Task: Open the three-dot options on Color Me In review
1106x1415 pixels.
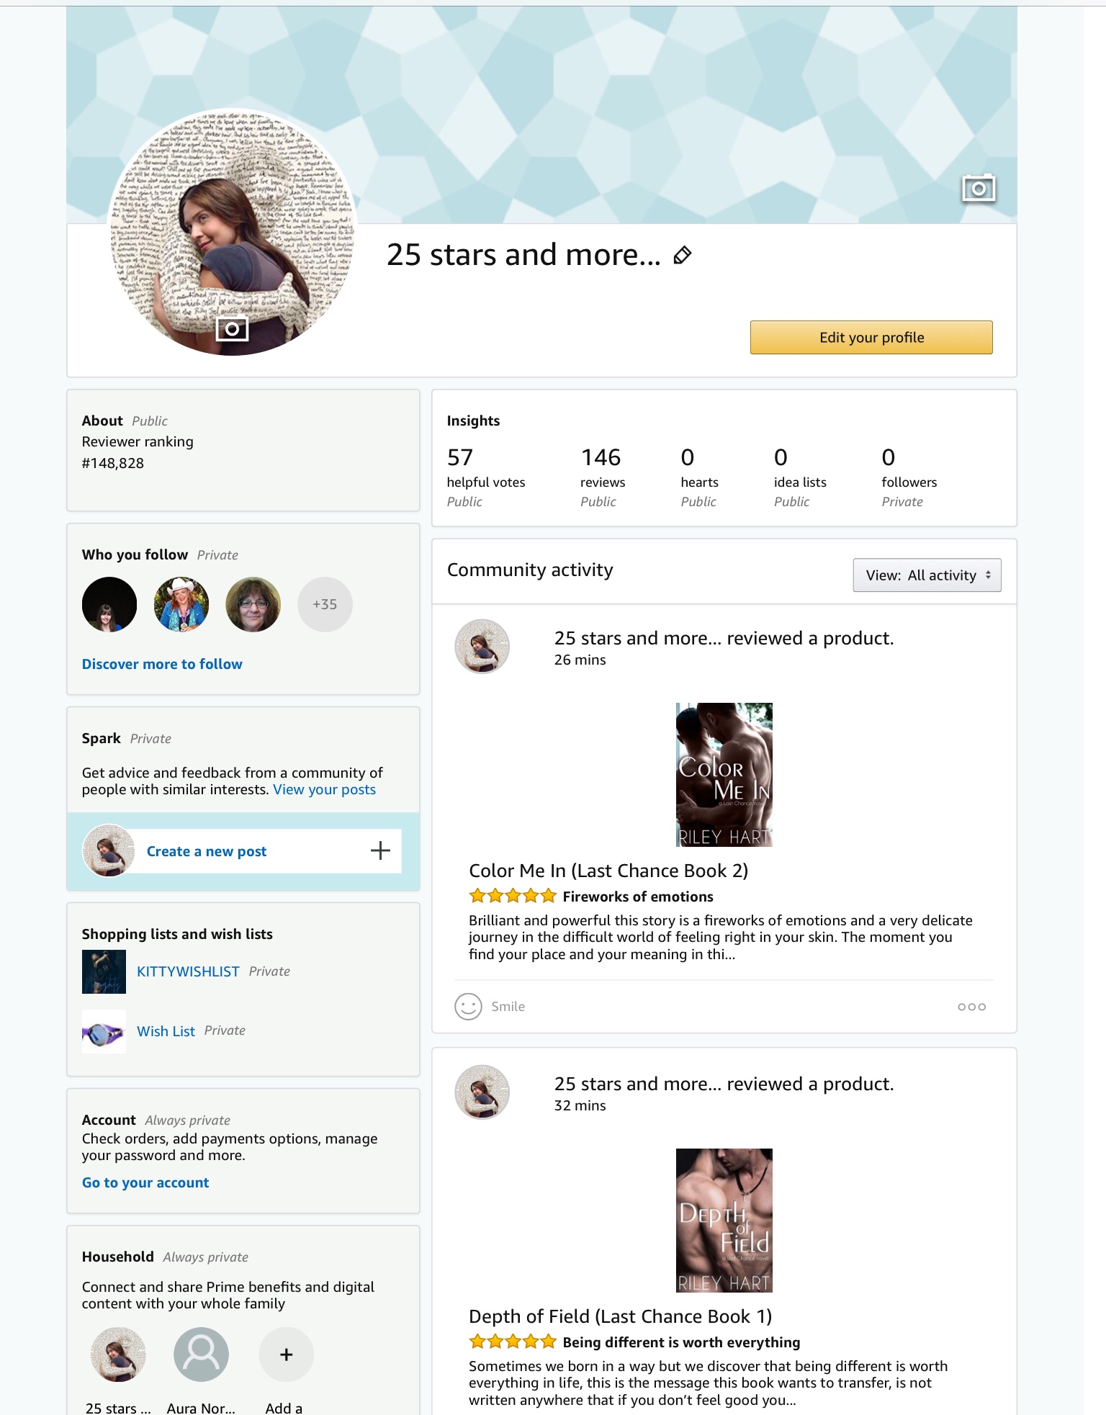Action: point(971,1007)
